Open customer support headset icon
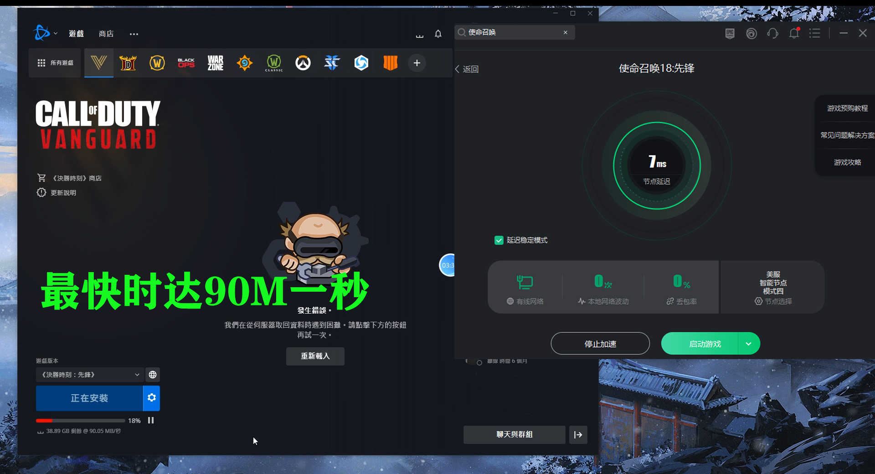 772,33
